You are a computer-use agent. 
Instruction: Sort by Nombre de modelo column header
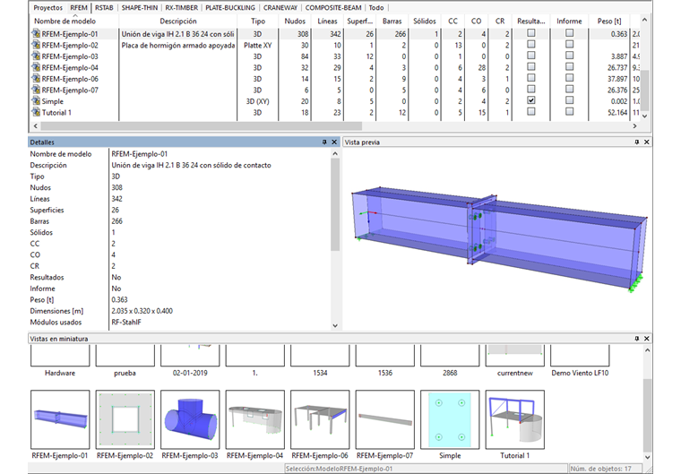point(74,21)
